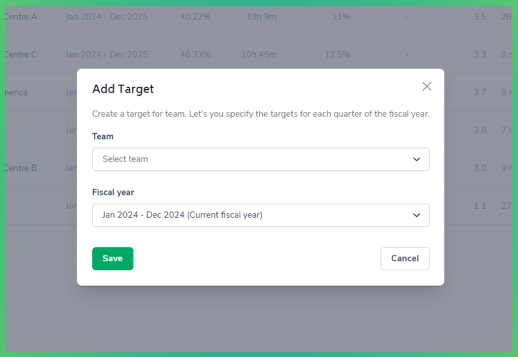
Task: Select the Centre A row
Action: pos(20,17)
